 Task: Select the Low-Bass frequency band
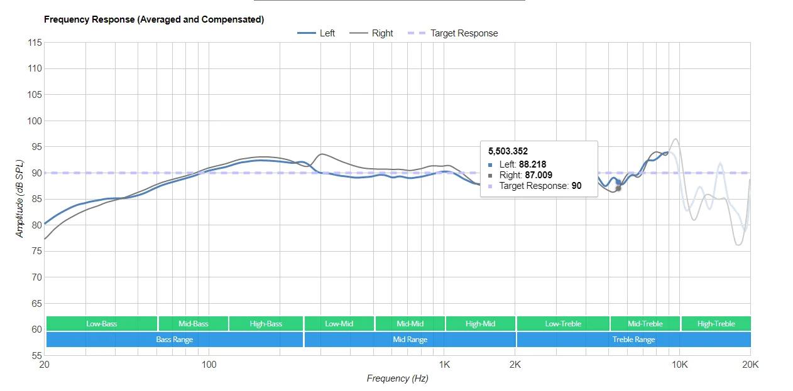click(x=101, y=324)
